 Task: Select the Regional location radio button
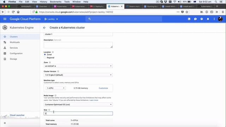point(45,58)
